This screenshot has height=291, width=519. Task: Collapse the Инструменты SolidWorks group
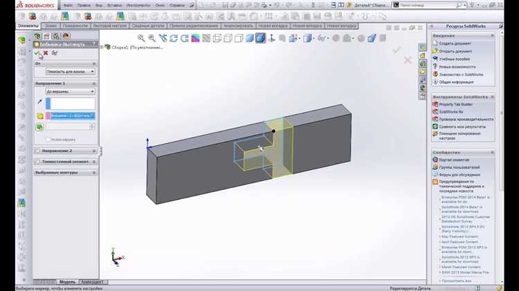(x=492, y=97)
